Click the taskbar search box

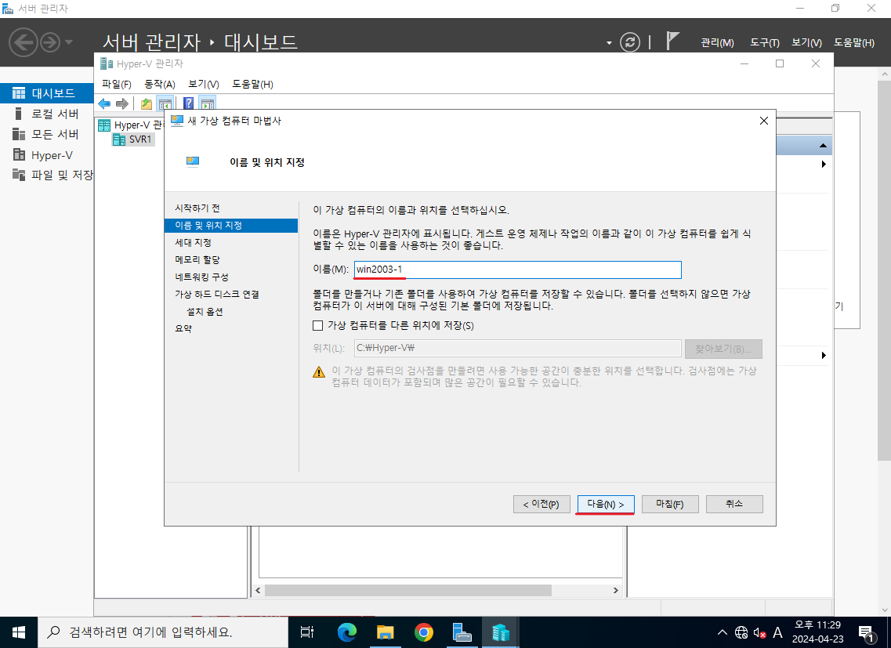pyautogui.click(x=163, y=632)
